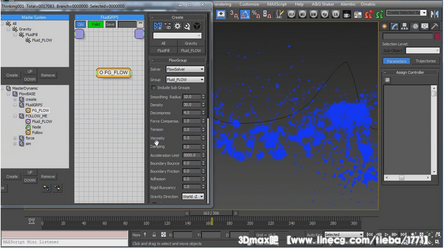Click the green SL toolbar icon
Image resolution: width=447 pixels, height=251 pixels.
click(379, 14)
